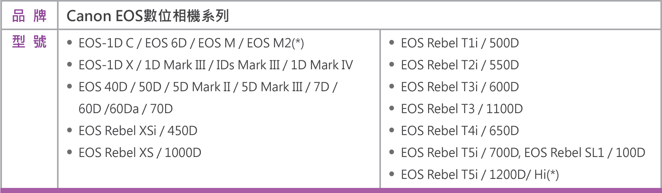Viewport: 662px width, 193px height.
Task: Click the EOS M2(*) model text
Action: tap(275, 43)
